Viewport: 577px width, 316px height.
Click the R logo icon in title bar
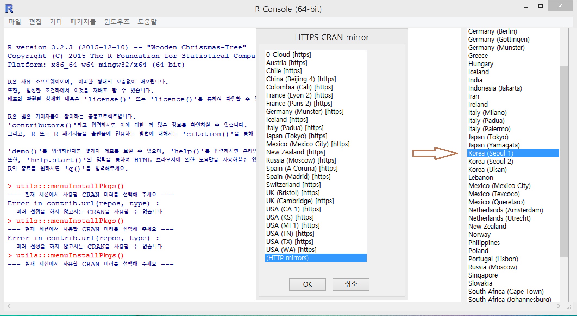9,9
